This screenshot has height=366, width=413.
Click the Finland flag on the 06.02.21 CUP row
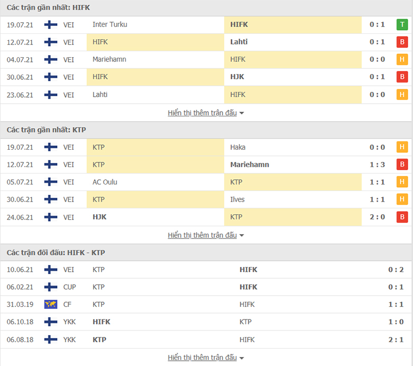pos(51,287)
